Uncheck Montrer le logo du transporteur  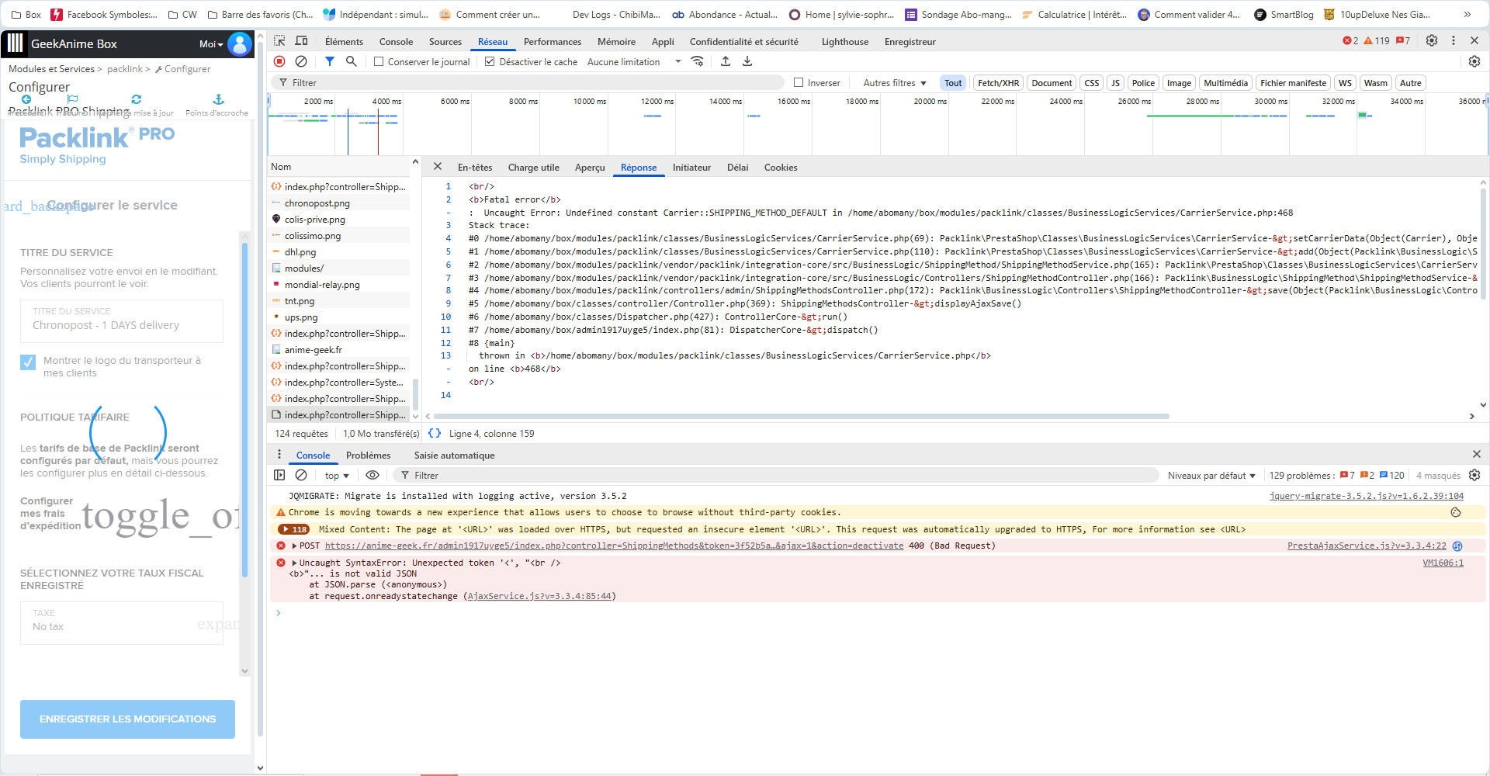(28, 362)
